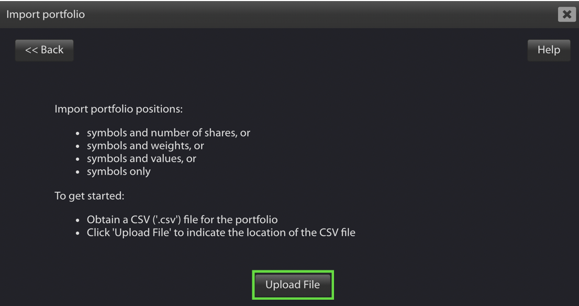
Task: Click the quoted 'Upload File' words in instructions
Action: [141, 233]
